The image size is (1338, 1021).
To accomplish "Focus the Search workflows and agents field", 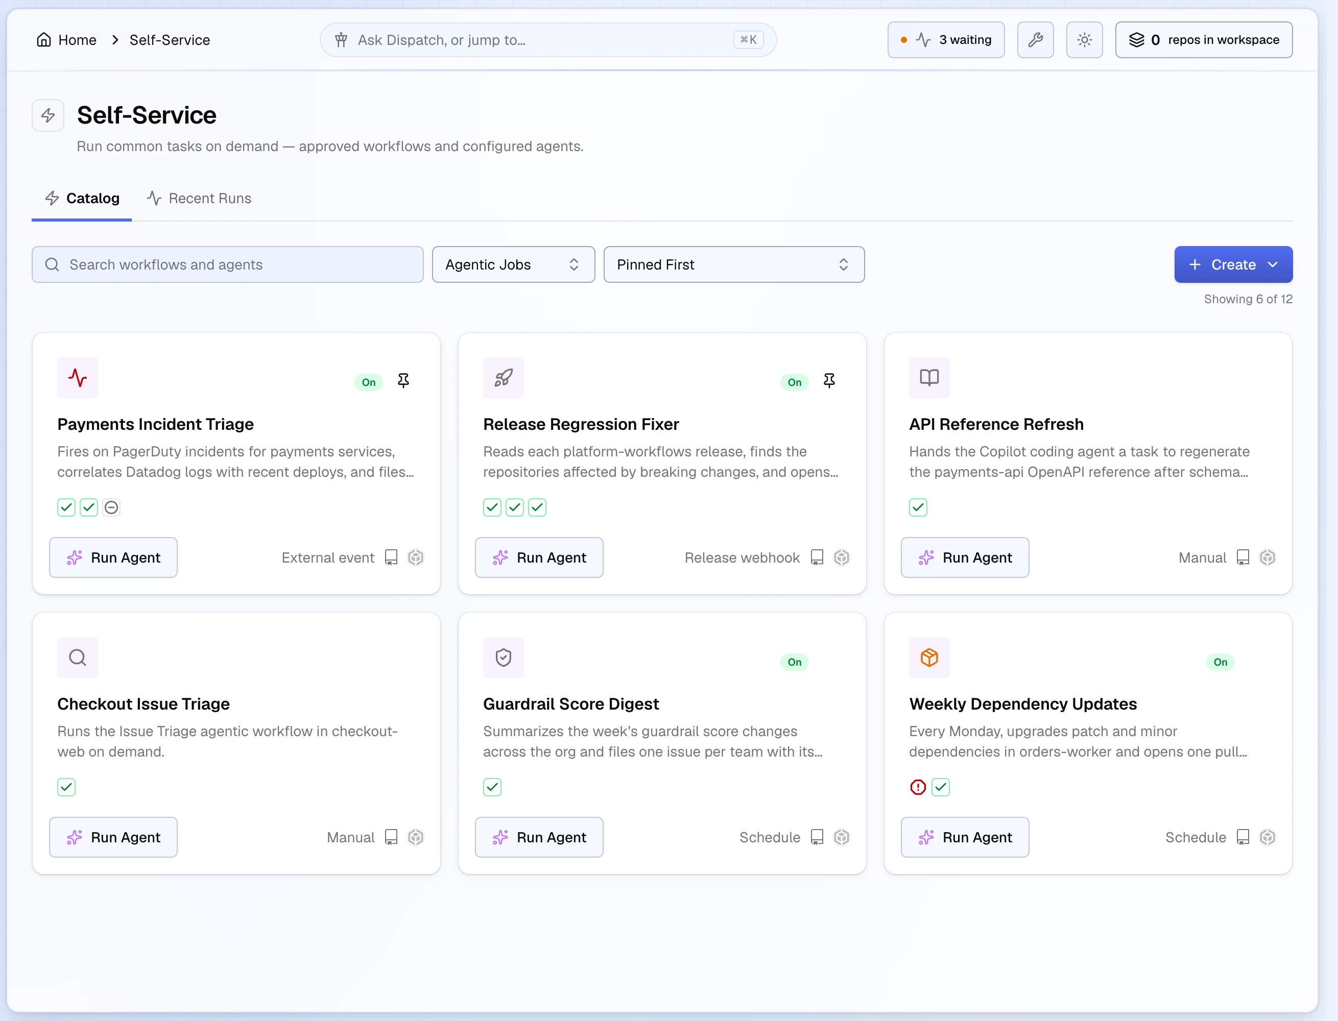I will (x=227, y=264).
